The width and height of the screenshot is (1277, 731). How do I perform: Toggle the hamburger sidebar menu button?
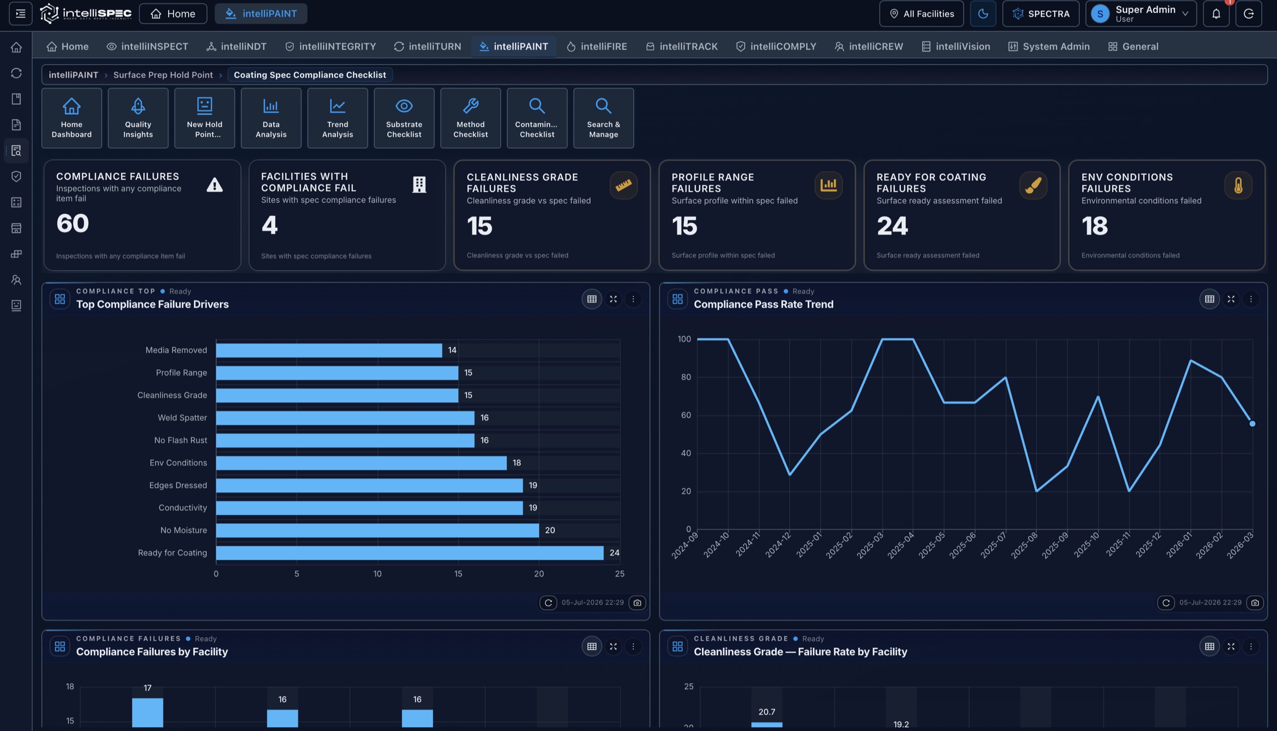(x=20, y=13)
